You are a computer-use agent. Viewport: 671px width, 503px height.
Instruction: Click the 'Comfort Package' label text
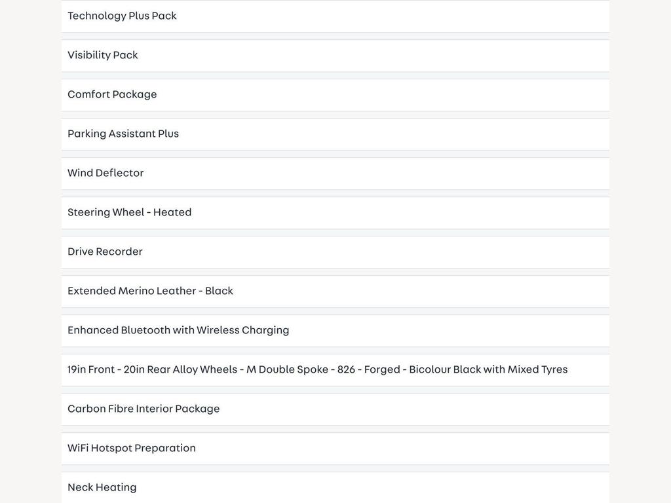point(112,94)
